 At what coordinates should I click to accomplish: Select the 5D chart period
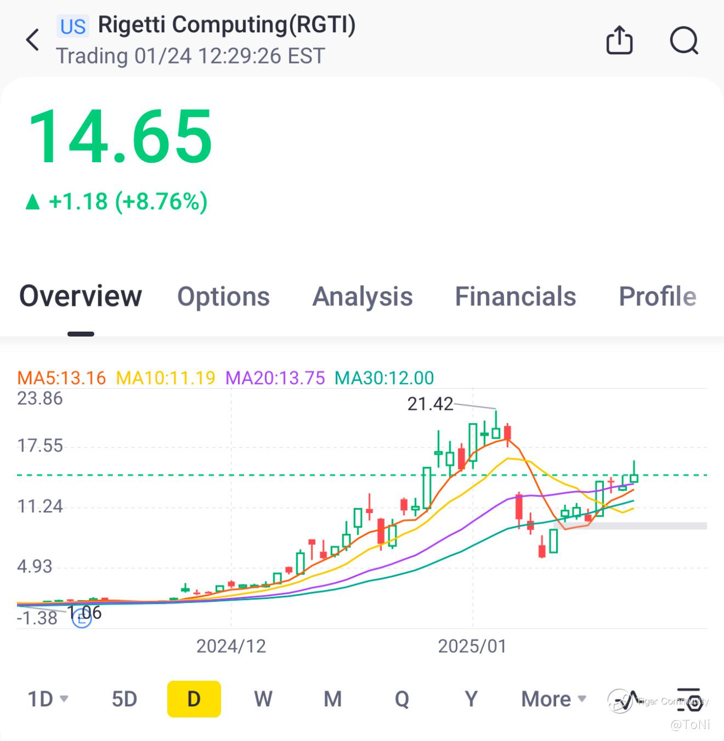pyautogui.click(x=125, y=699)
